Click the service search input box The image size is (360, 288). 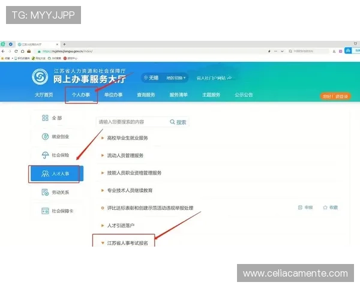133,122
